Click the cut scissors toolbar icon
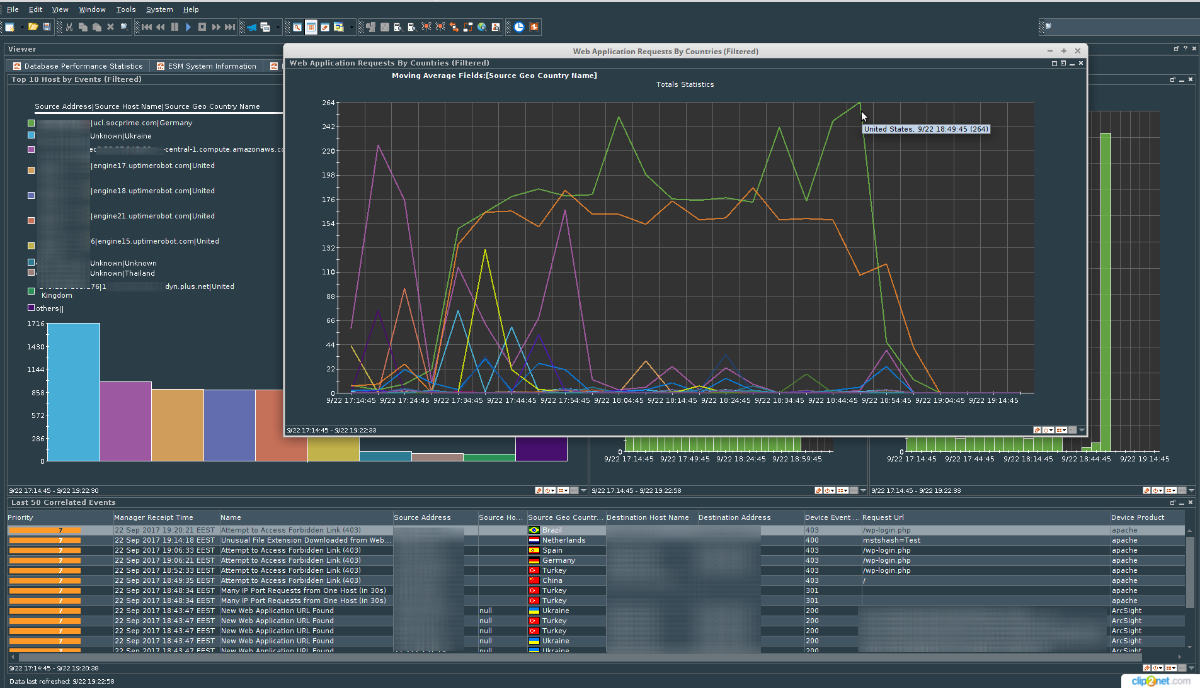This screenshot has height=688, width=1200. (x=69, y=27)
